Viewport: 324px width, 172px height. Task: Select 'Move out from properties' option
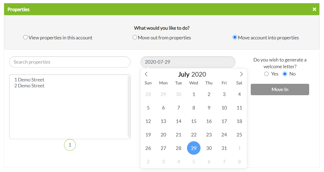click(135, 37)
